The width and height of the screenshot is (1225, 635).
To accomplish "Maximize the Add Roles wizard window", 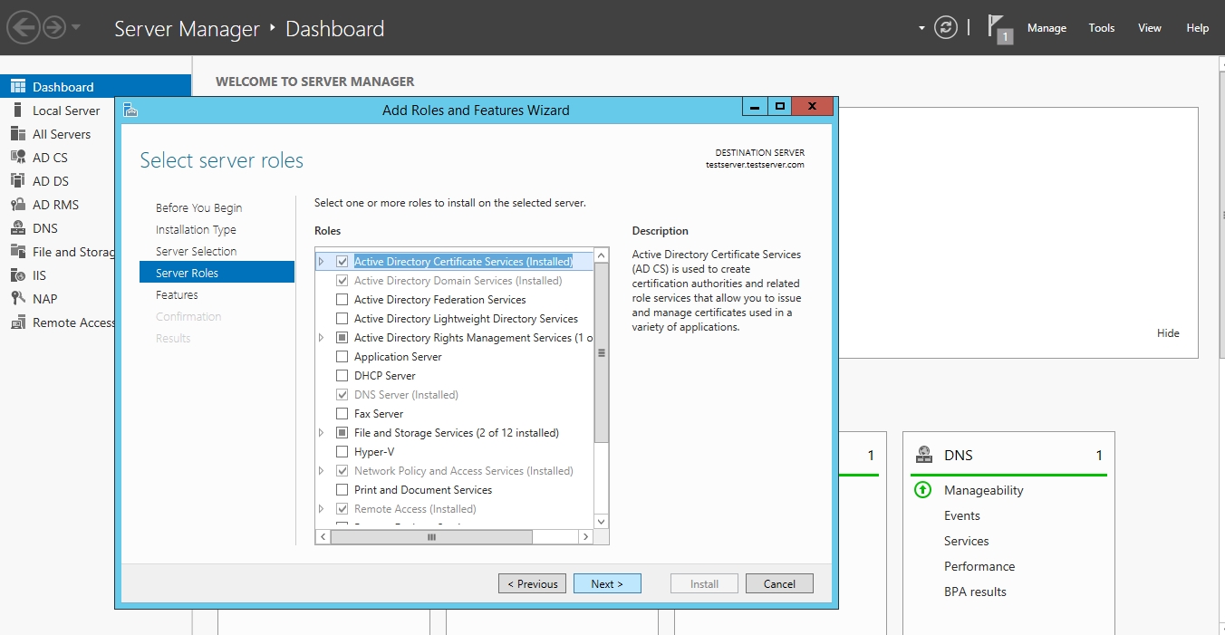I will click(779, 107).
